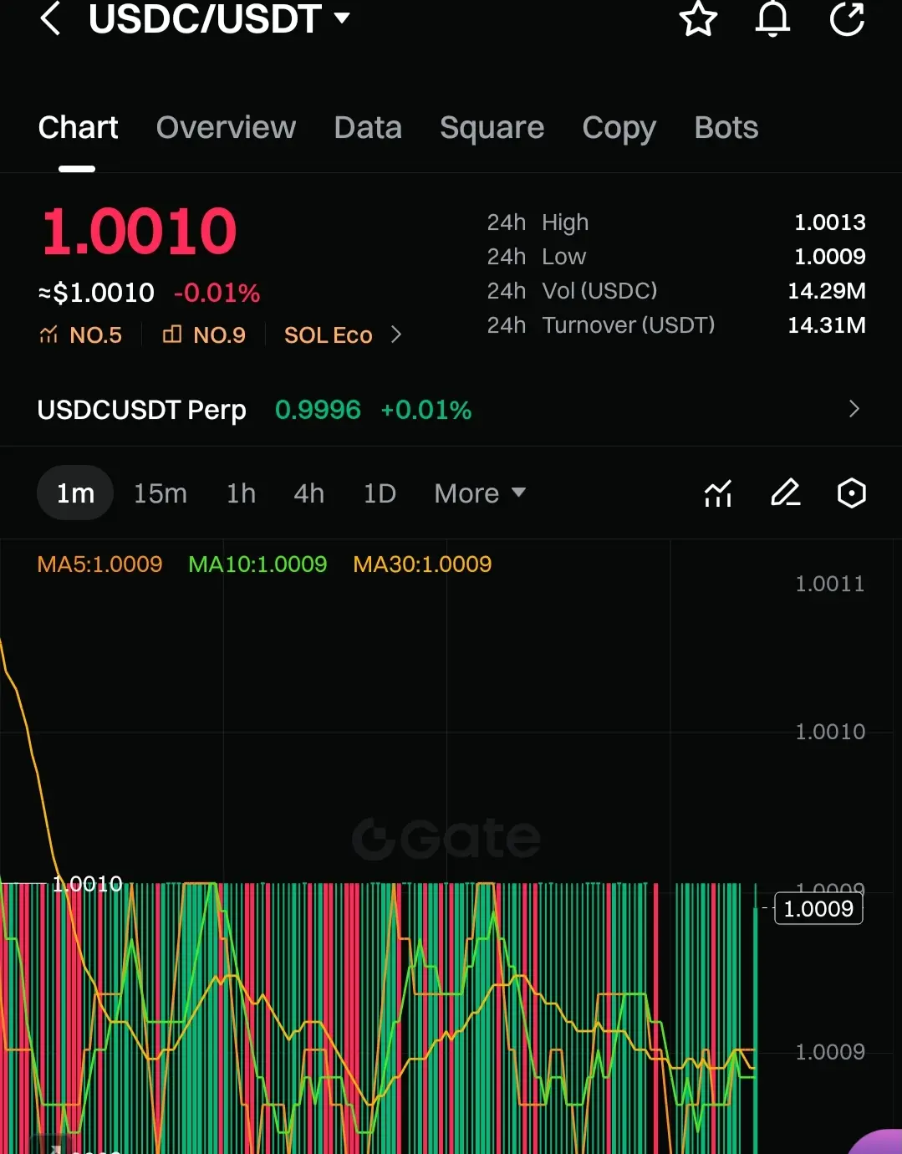
Task: Switch chart to 1h interval
Action: [x=241, y=493]
